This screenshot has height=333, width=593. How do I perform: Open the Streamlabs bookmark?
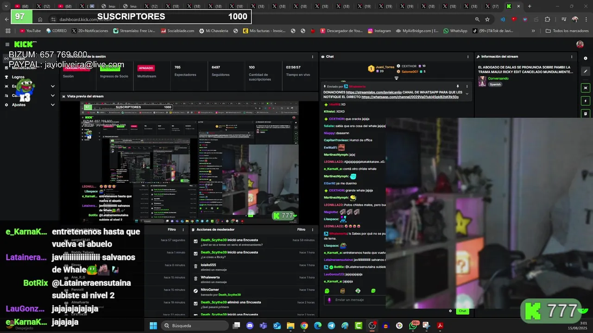[x=134, y=31]
